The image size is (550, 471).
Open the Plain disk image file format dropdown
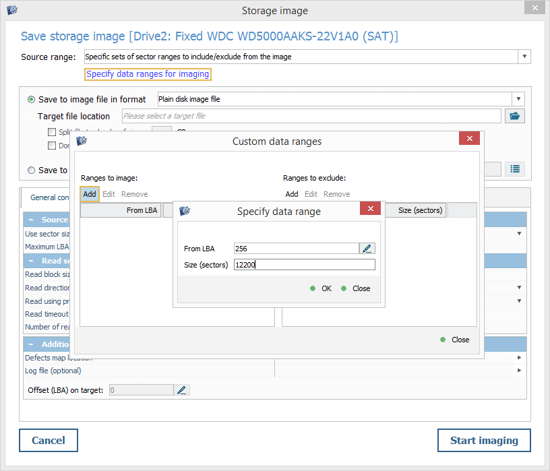click(x=518, y=99)
